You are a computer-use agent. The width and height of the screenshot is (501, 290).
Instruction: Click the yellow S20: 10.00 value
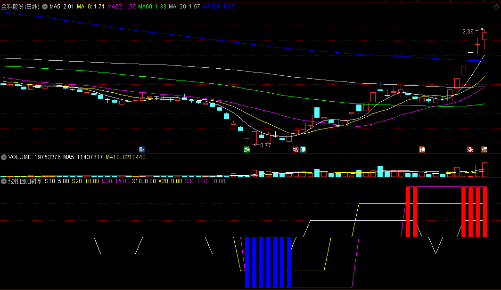tap(85, 181)
